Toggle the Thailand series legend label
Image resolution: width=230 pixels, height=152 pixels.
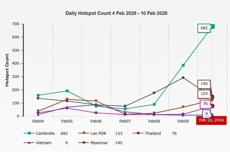(x=153, y=133)
